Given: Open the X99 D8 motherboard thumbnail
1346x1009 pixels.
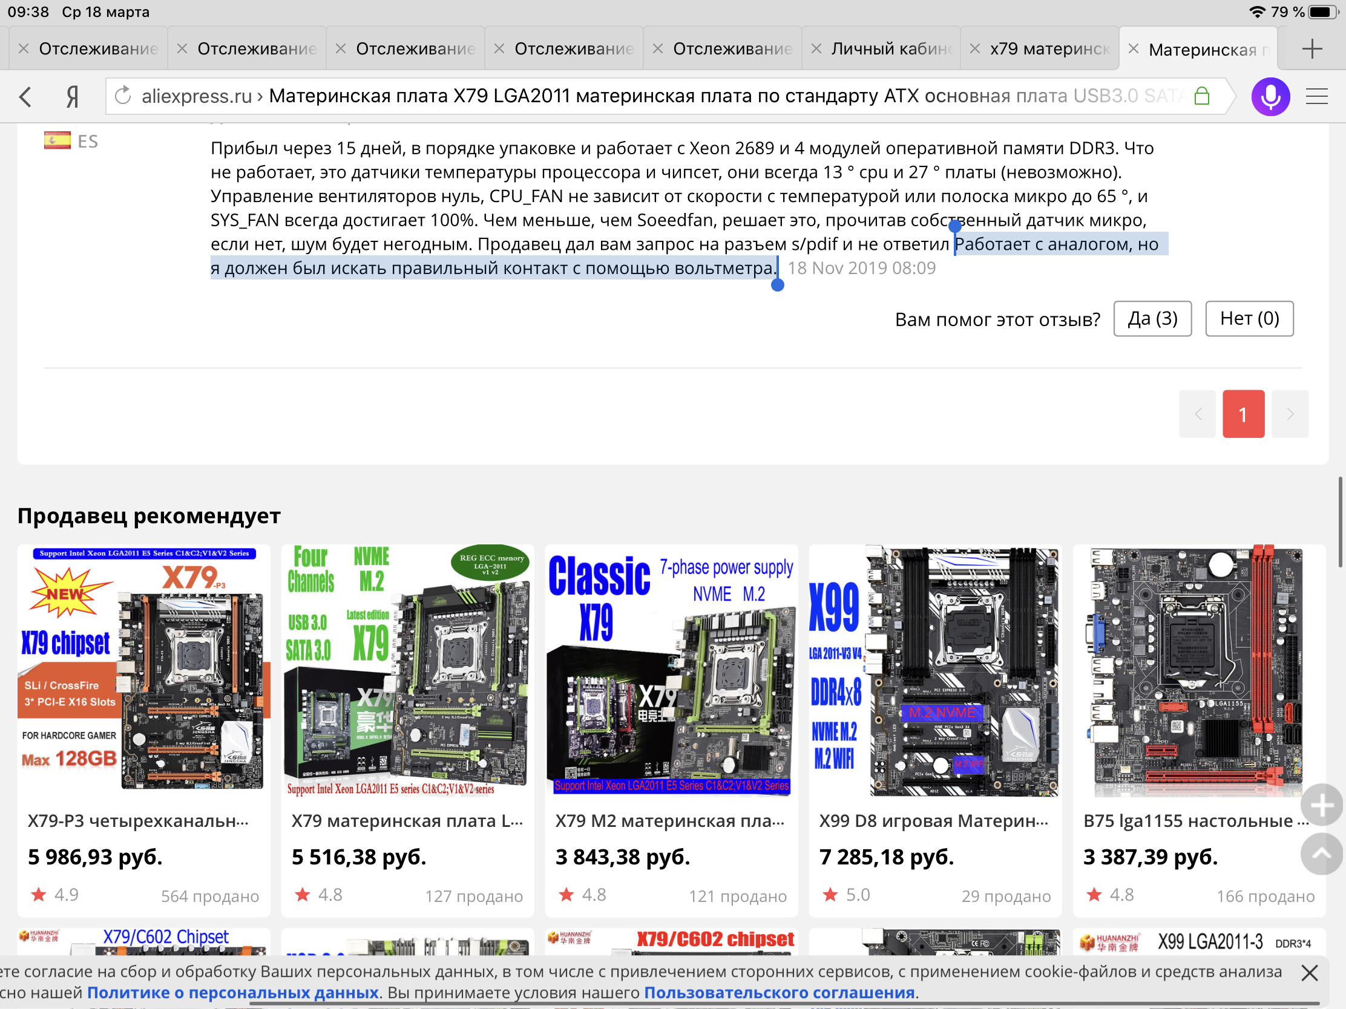Looking at the screenshot, I should click(934, 671).
